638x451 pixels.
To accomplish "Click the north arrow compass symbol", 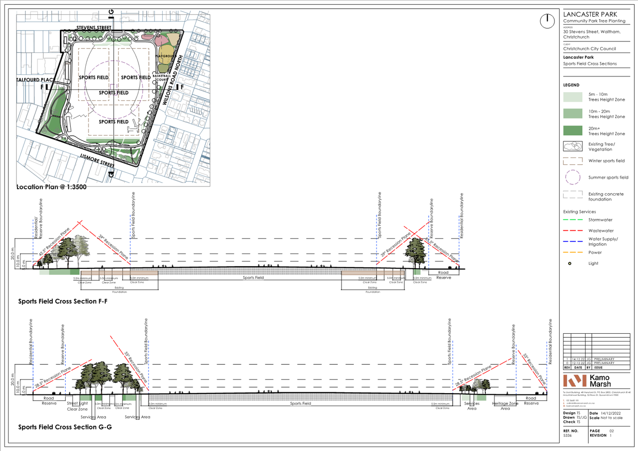I will pos(547,21).
